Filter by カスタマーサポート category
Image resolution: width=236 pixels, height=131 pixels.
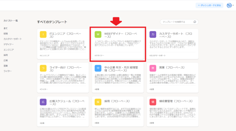click(13, 39)
